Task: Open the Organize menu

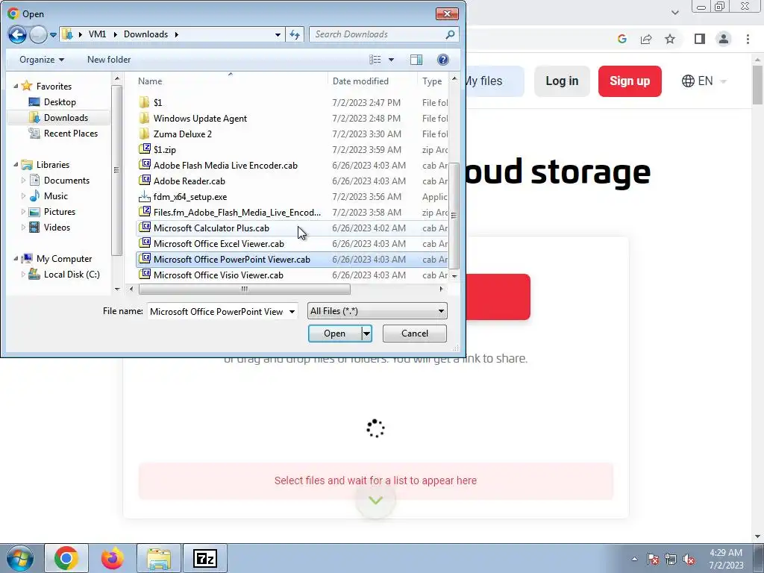Action: tap(42, 60)
